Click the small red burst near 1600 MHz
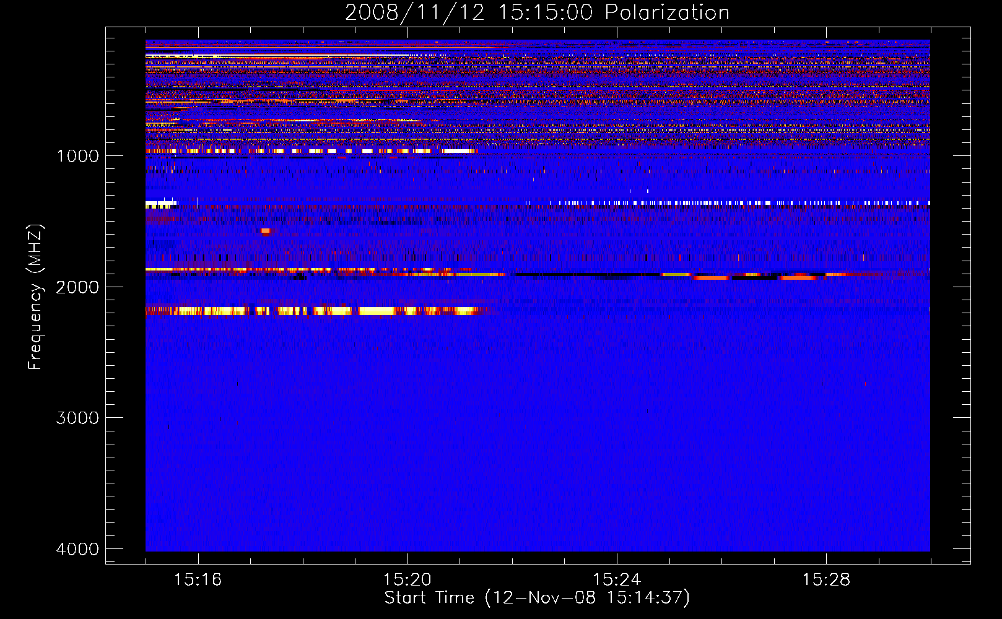Viewport: 1002px width, 619px height. coord(266,232)
